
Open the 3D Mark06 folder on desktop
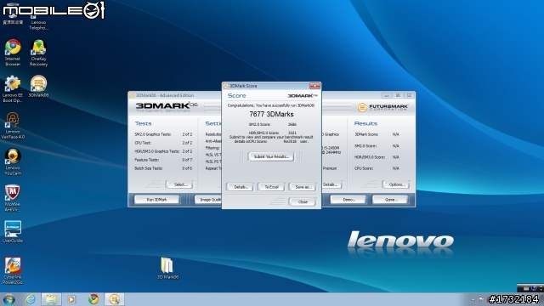[168, 268]
